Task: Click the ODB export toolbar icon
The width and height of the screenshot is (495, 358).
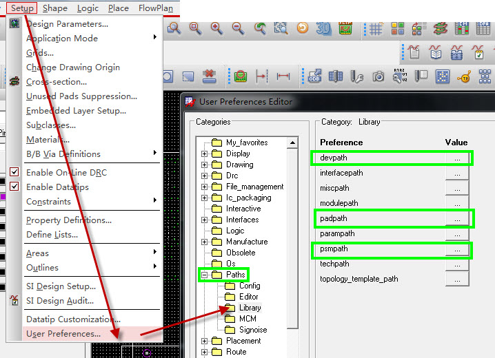Action: (314, 76)
